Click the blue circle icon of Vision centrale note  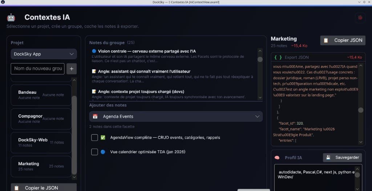click(x=94, y=51)
